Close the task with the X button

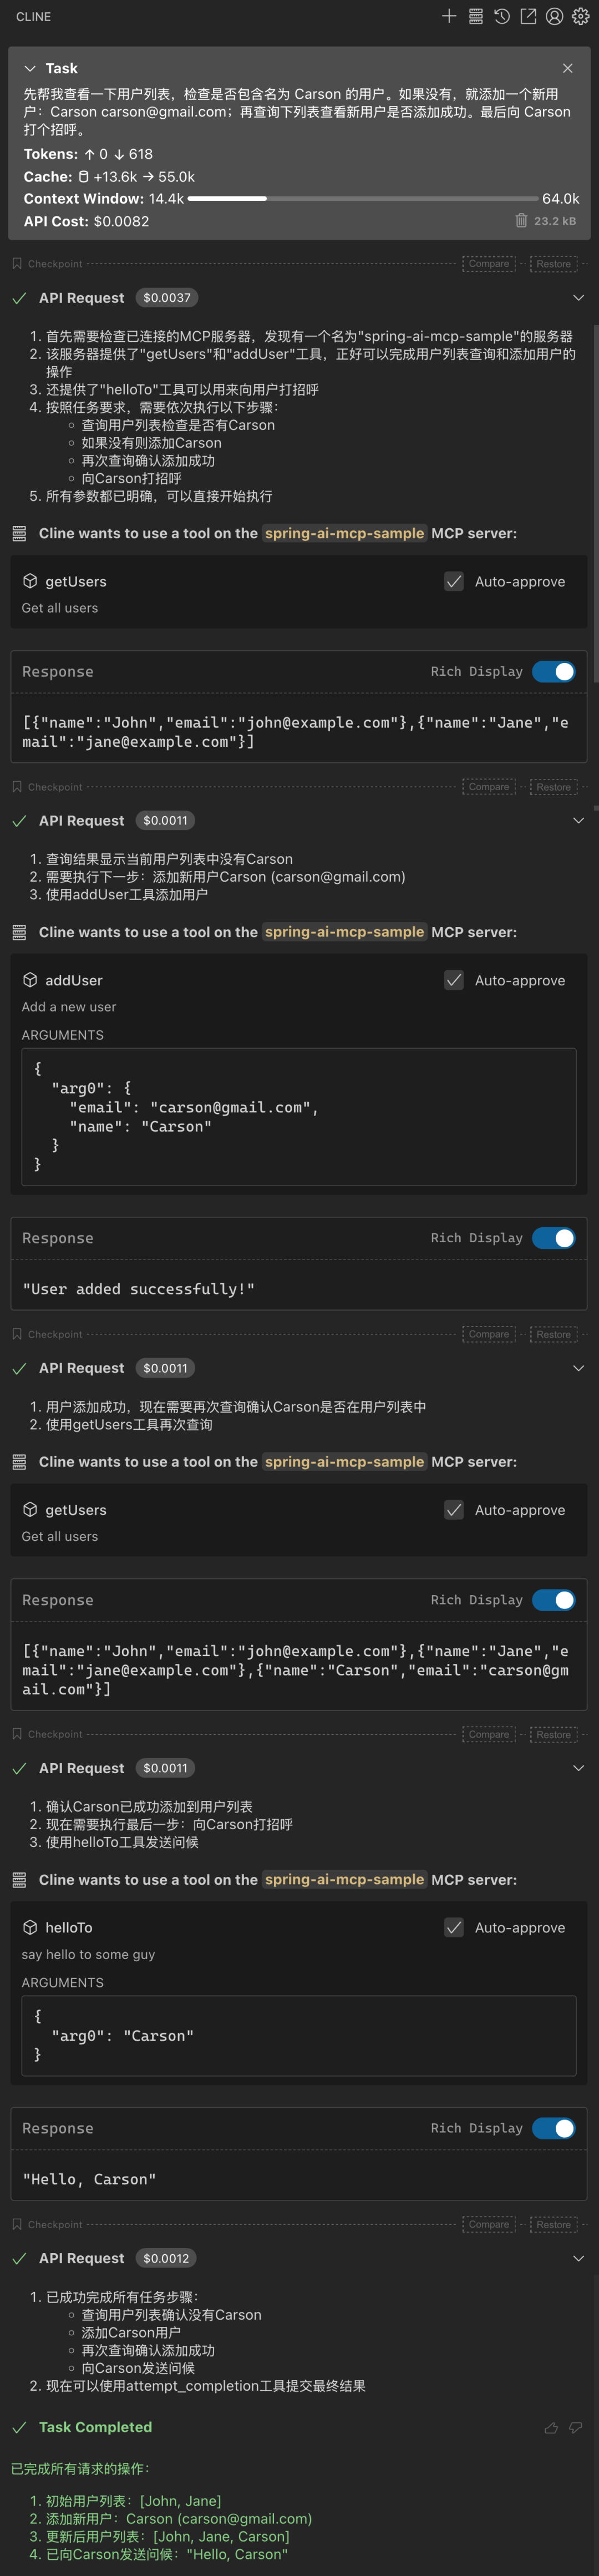pos(567,68)
